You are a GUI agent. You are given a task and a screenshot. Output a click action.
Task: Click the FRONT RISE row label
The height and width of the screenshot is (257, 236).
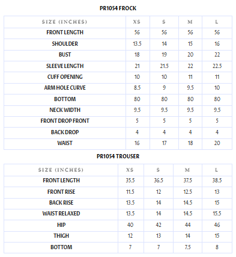point(61,192)
